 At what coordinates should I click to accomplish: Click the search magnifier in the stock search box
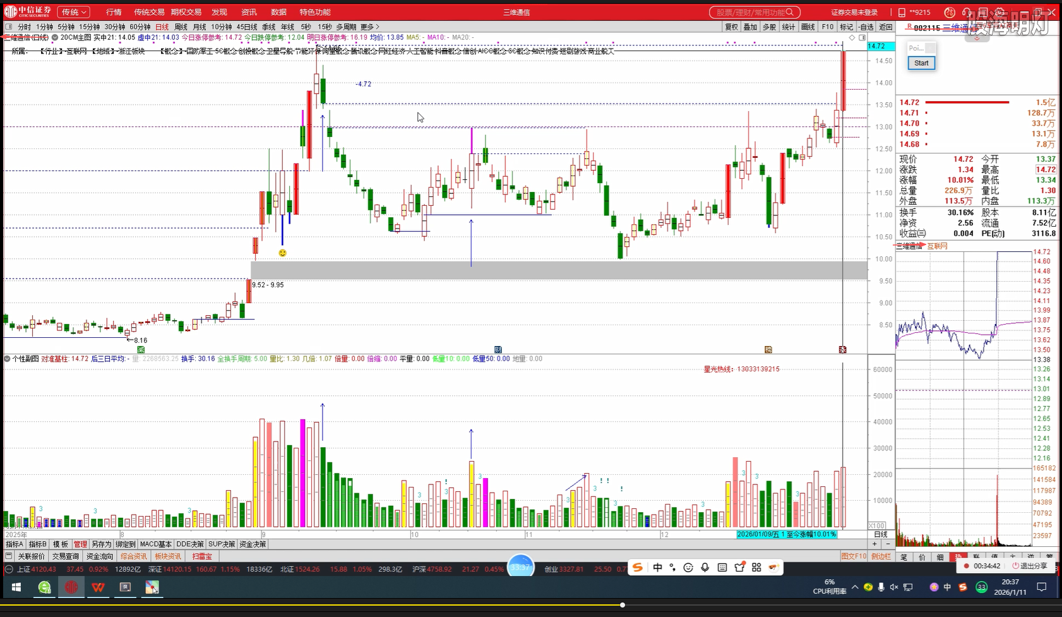click(792, 13)
